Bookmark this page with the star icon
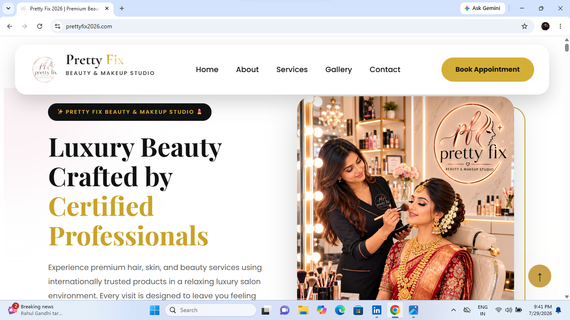This screenshot has width=570, height=320. click(525, 26)
